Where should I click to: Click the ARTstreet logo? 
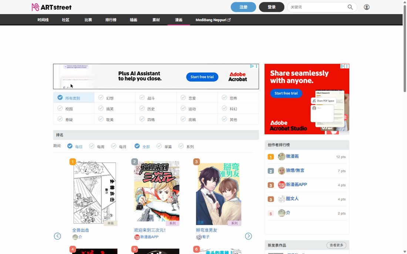coord(51,7)
